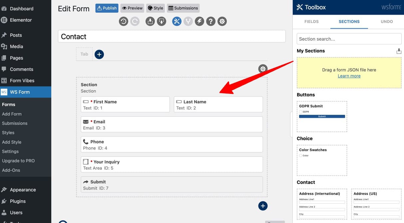Image resolution: width=404 pixels, height=223 pixels.
Task: Publish the form
Action: click(107, 8)
